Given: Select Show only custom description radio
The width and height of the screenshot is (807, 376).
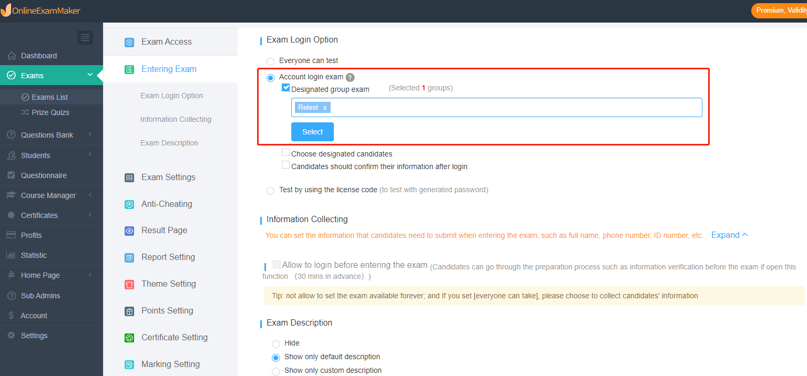Looking at the screenshot, I should click(275, 371).
